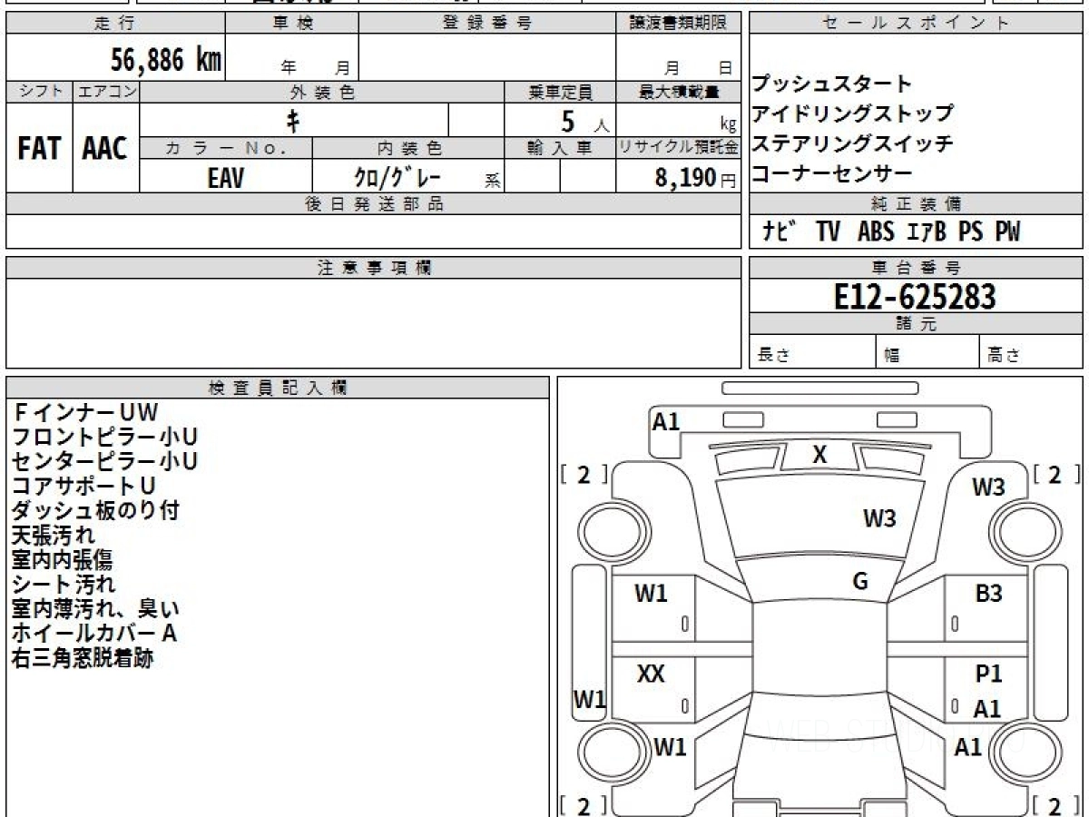Viewport: 1089px width, 817px height.
Task: Click the B3 mark on the diagram
Action: tap(988, 594)
